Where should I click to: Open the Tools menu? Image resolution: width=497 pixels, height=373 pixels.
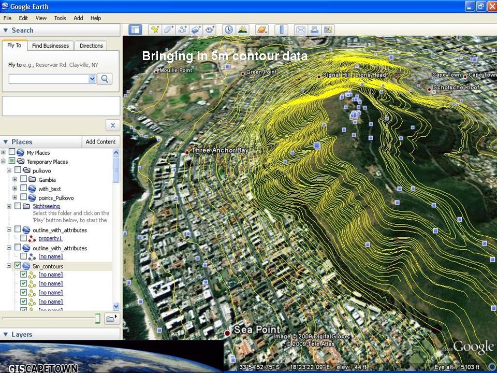[60, 18]
